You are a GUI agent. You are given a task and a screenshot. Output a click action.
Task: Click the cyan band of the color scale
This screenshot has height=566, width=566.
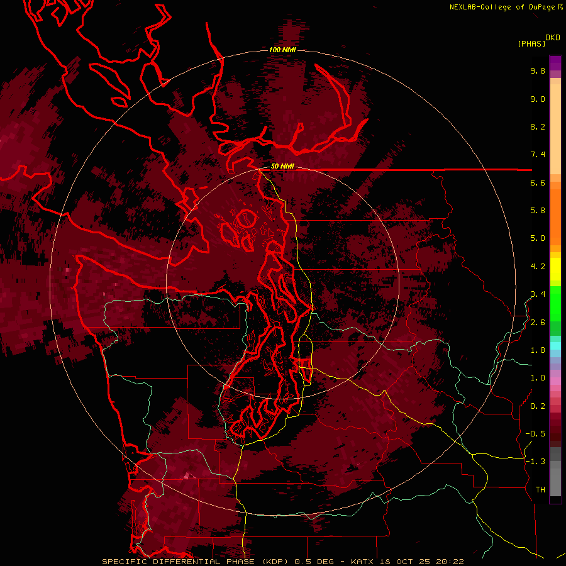(x=555, y=346)
